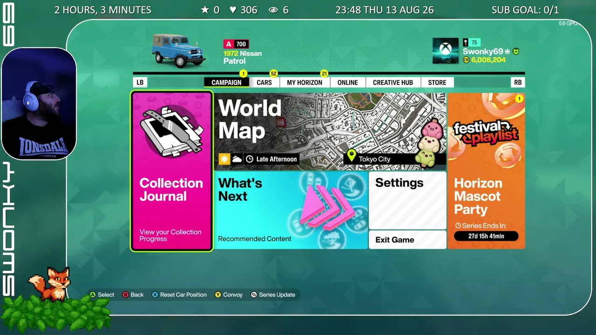Click the cloud weather icon

[237, 159]
